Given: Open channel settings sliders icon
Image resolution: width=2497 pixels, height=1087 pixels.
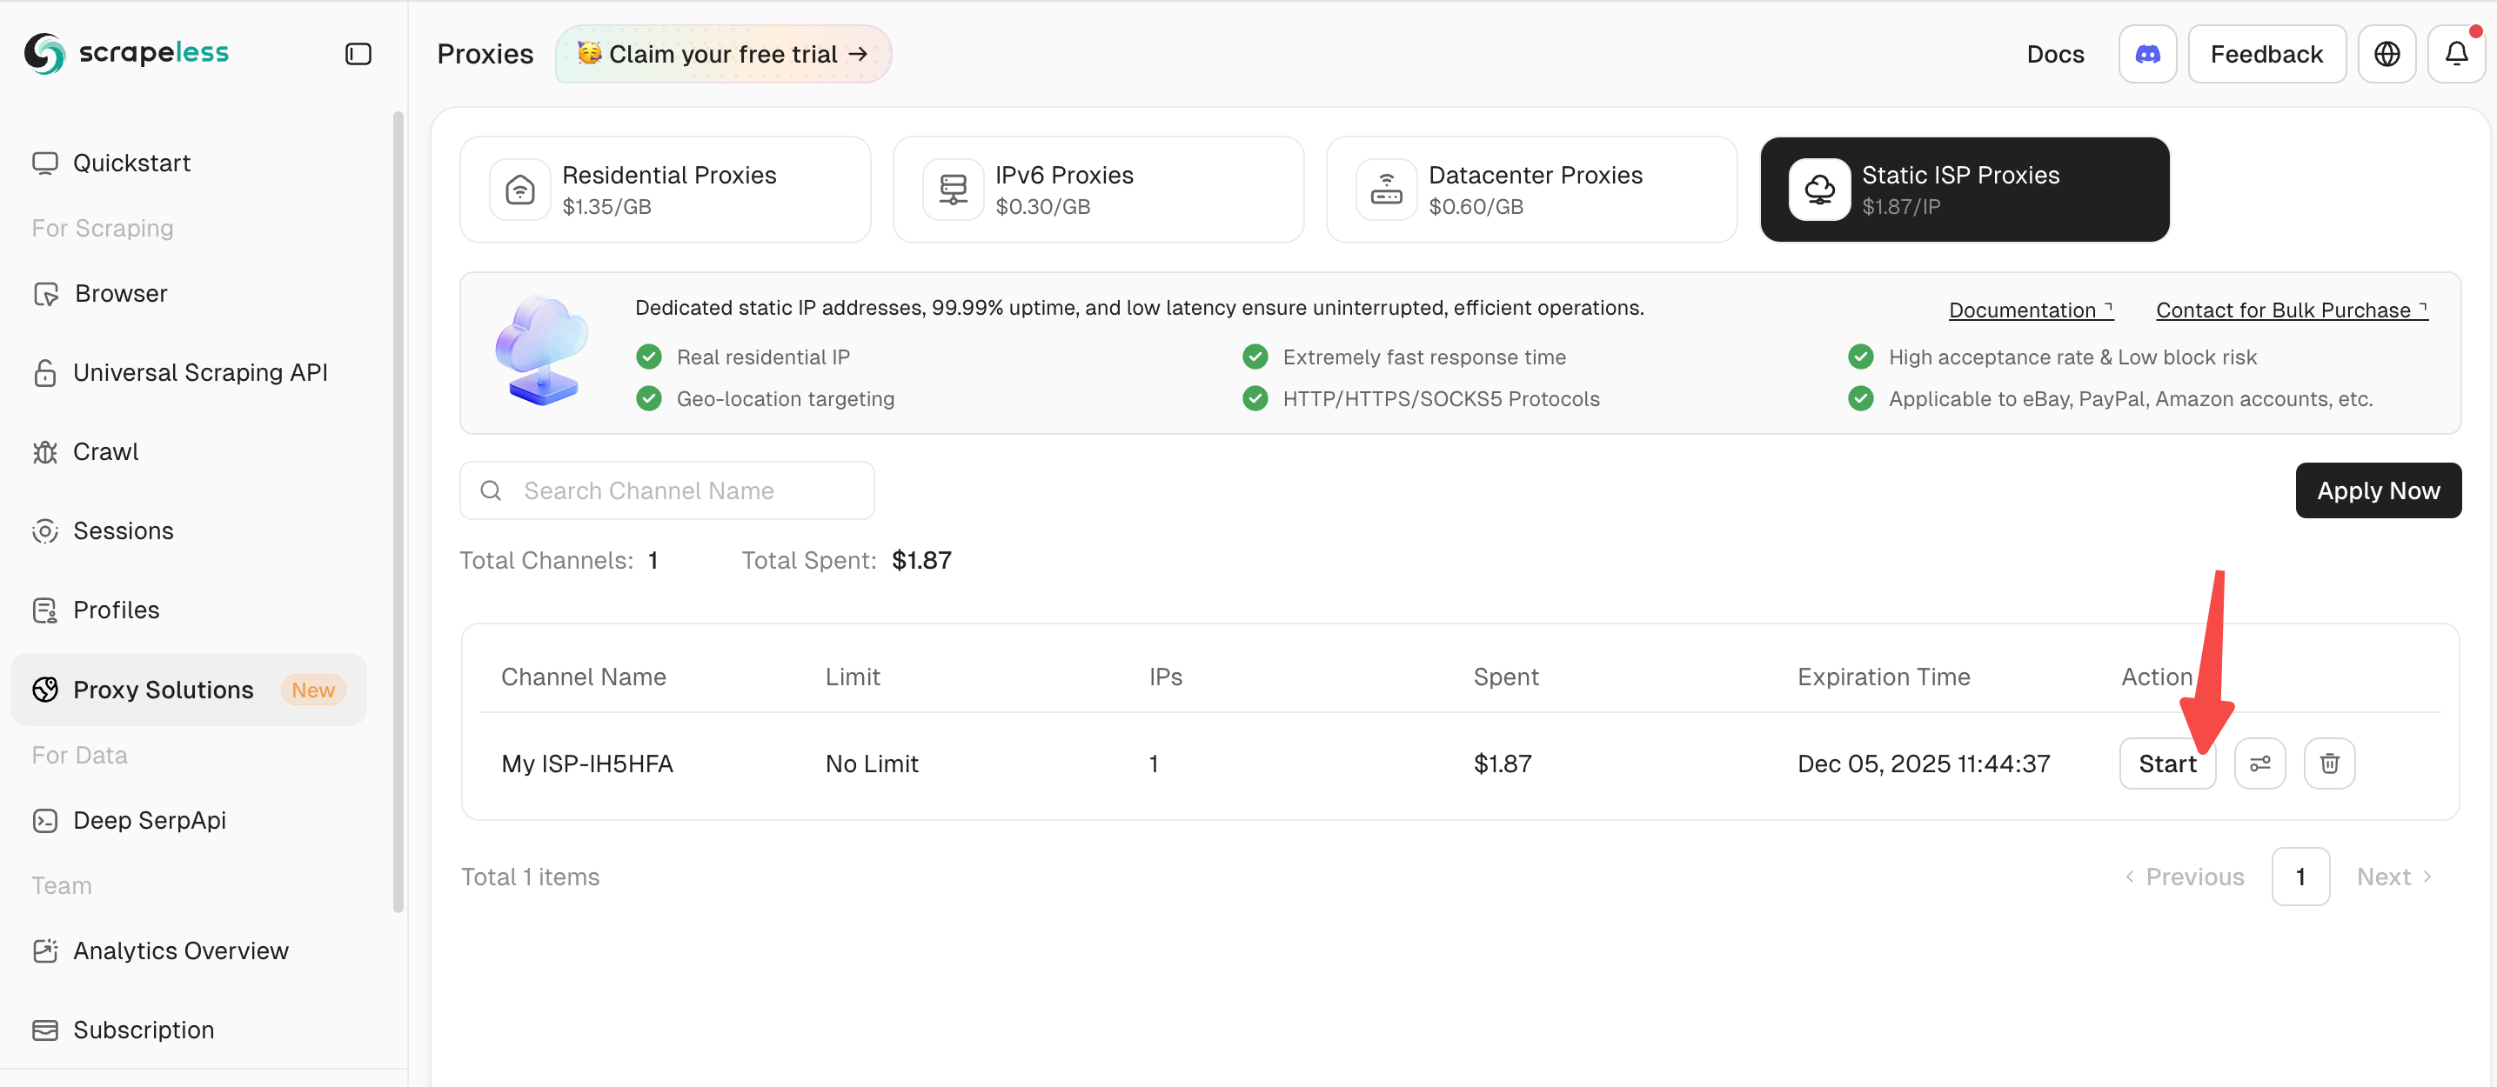Looking at the screenshot, I should (2259, 764).
